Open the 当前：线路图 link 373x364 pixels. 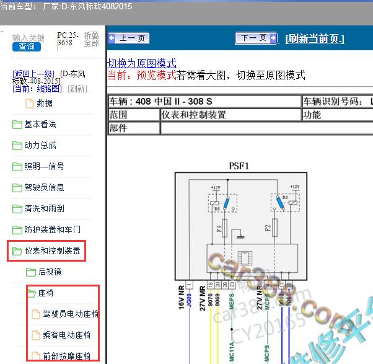pos(37,89)
